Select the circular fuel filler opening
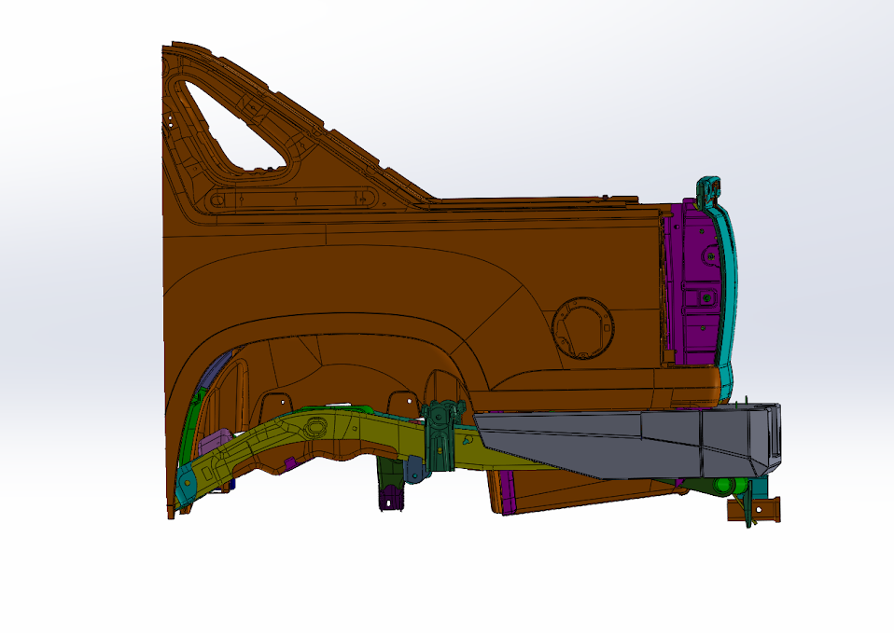 583,327
